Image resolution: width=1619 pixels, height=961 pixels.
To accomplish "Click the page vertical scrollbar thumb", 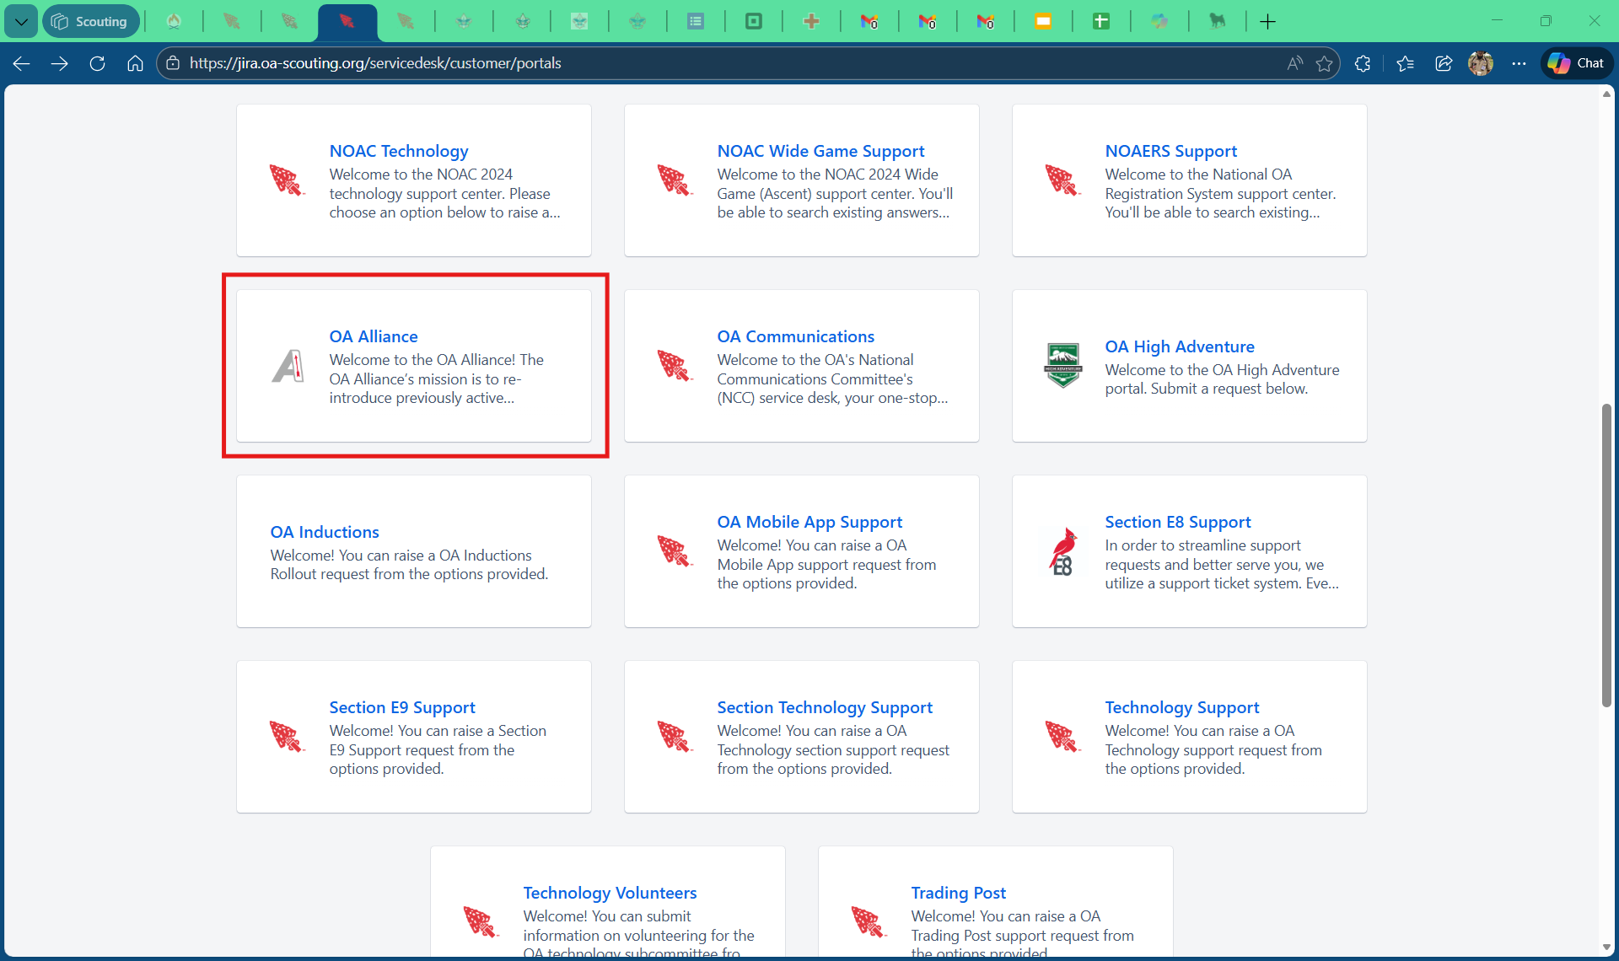I will 1606,556.
